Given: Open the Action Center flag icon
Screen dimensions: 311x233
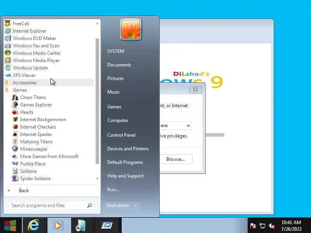Looking at the screenshot, I should [x=253, y=226].
